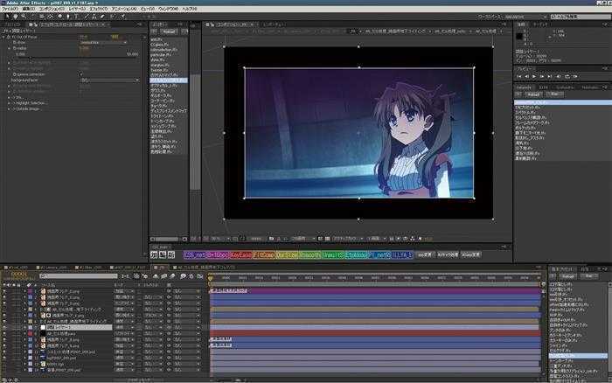Screen dimensions: 612x383
Task: Click Reload in the bottom-right panel
Action: (568, 276)
